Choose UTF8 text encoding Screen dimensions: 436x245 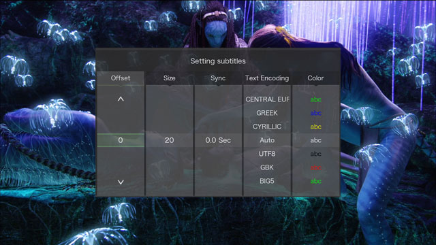click(267, 154)
